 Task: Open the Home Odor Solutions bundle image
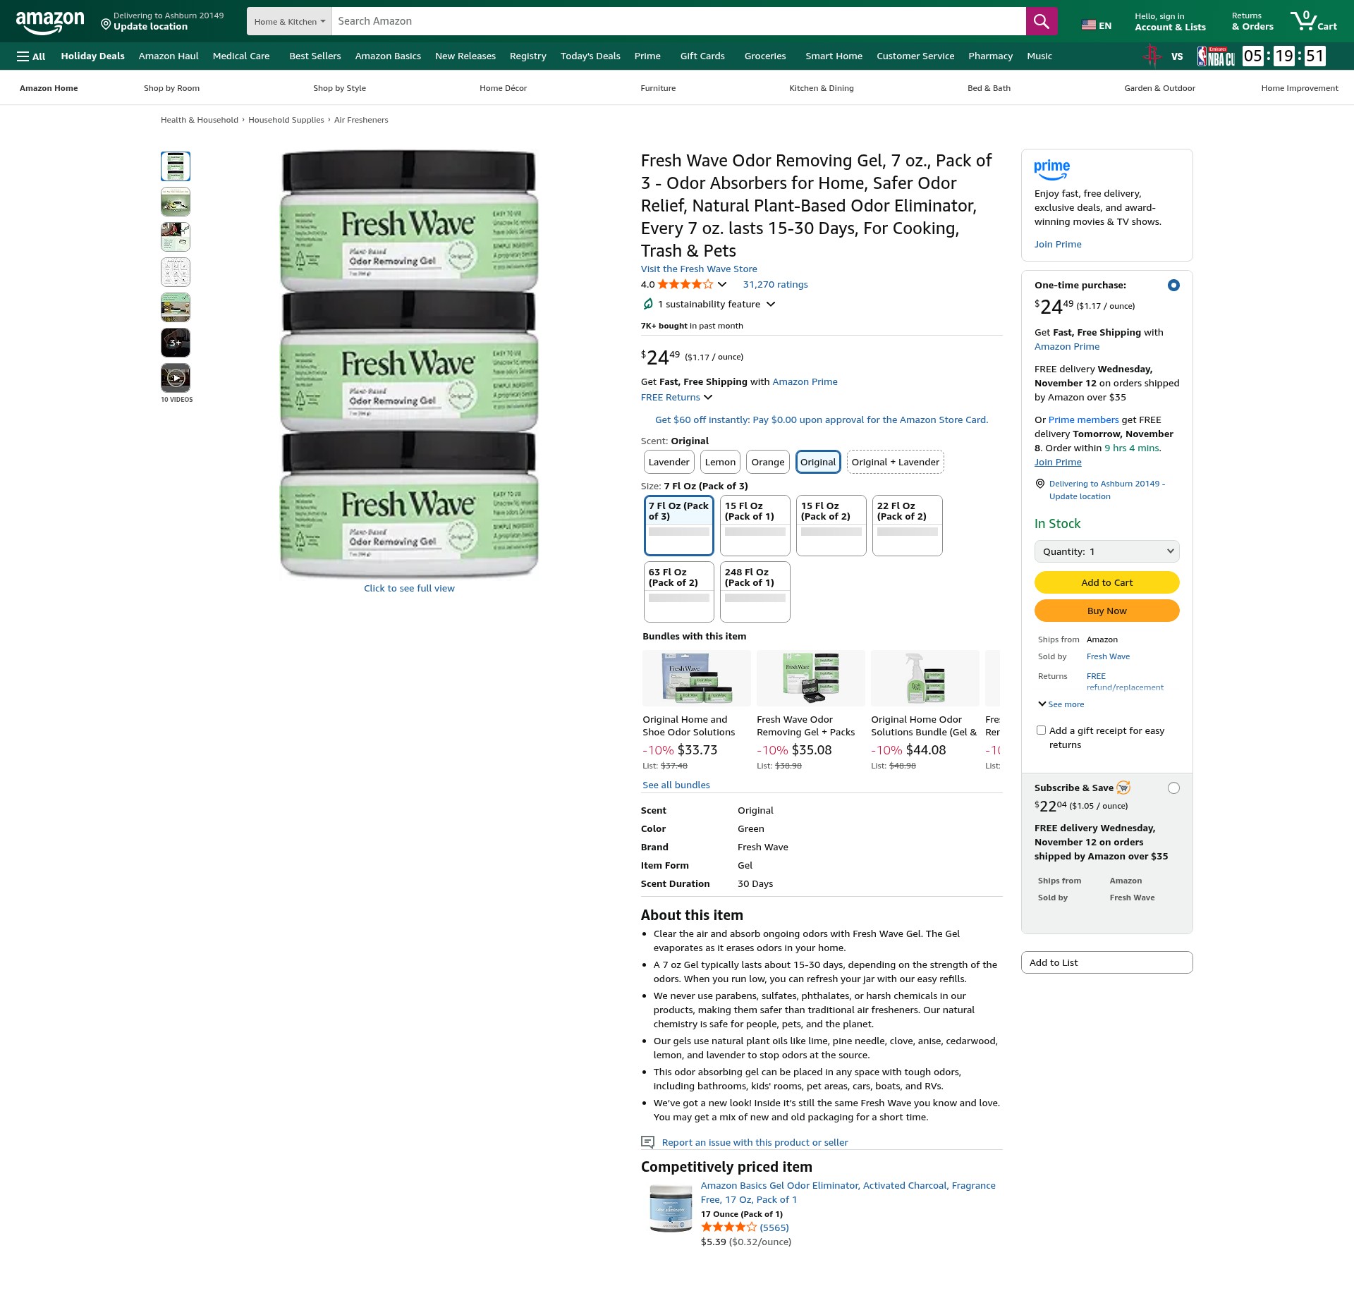(925, 678)
